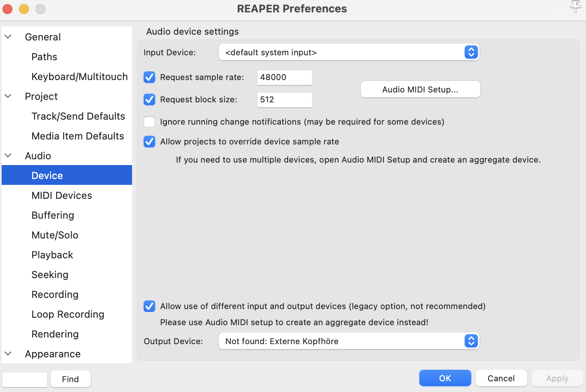Open Media Item Defaults page

(x=78, y=136)
